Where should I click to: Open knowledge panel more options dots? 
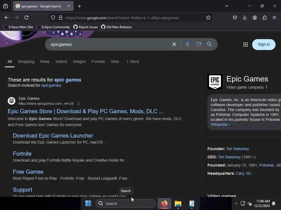(x=266, y=87)
